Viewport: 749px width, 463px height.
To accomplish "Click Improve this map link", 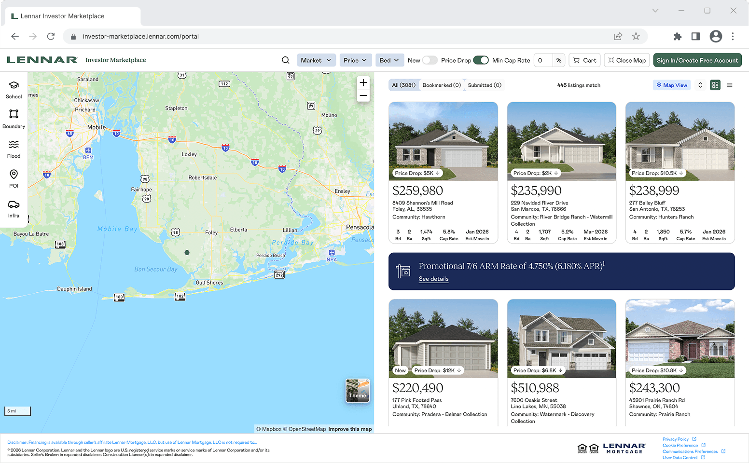I will coord(350,429).
